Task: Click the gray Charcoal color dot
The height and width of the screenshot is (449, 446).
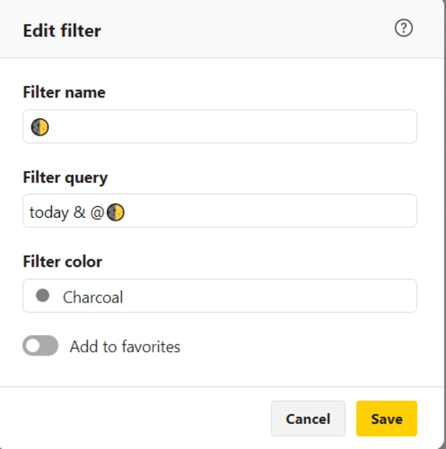Action: coord(43,296)
